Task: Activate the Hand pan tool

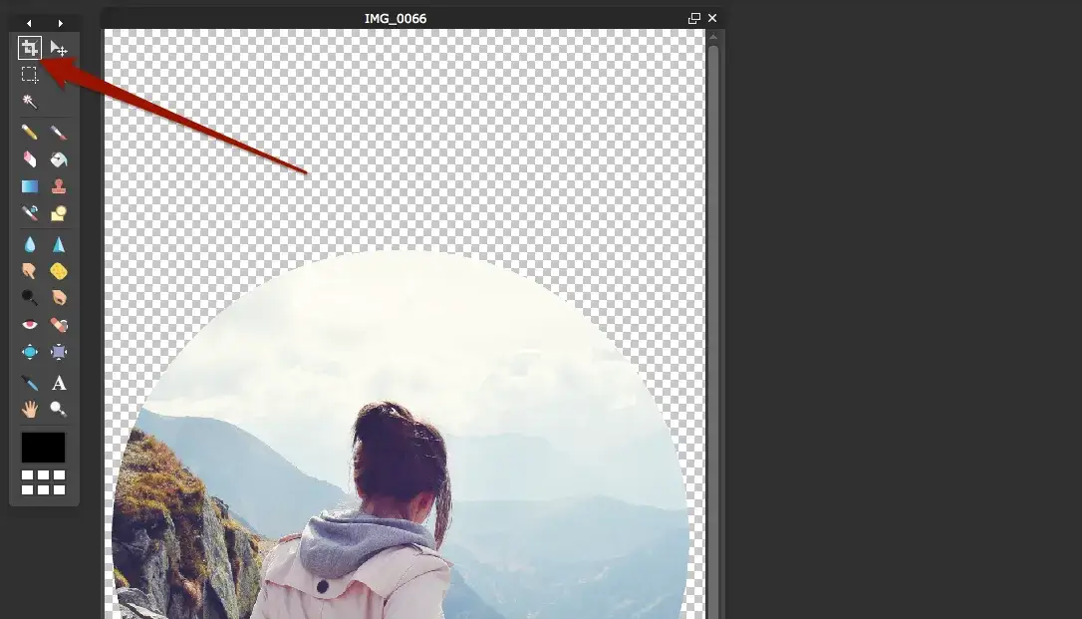Action: pyautogui.click(x=30, y=409)
